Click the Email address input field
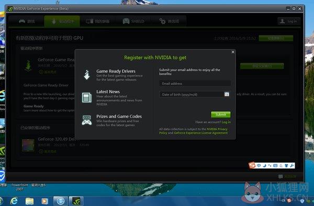This screenshot has height=206, width=314. [195, 83]
